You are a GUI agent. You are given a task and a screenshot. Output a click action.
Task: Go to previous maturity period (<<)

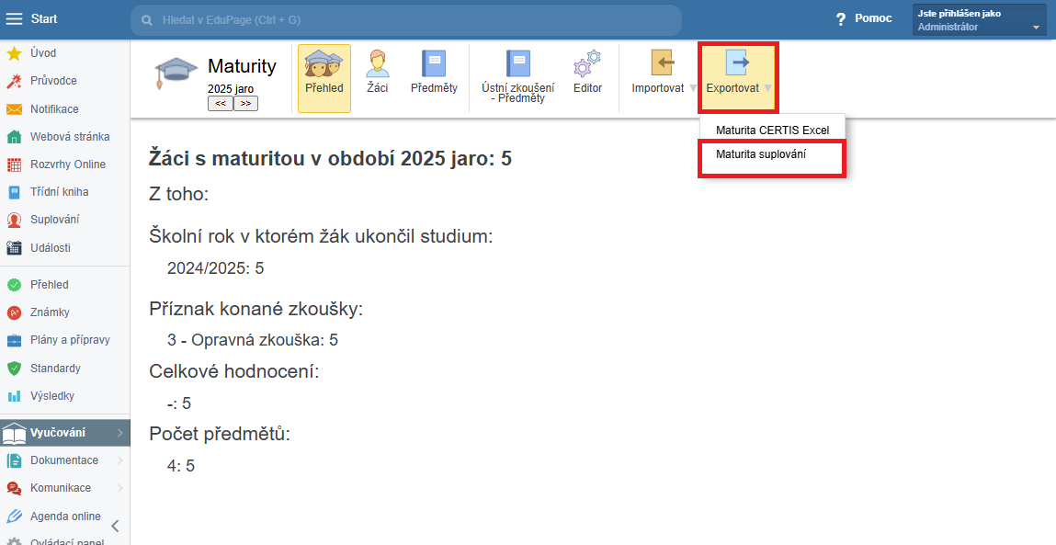click(x=221, y=103)
